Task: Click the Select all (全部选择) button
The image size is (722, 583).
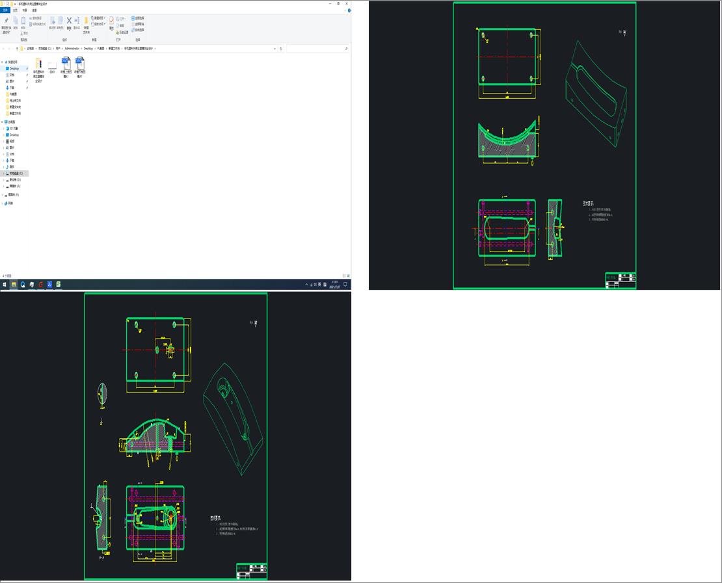Action: point(139,18)
